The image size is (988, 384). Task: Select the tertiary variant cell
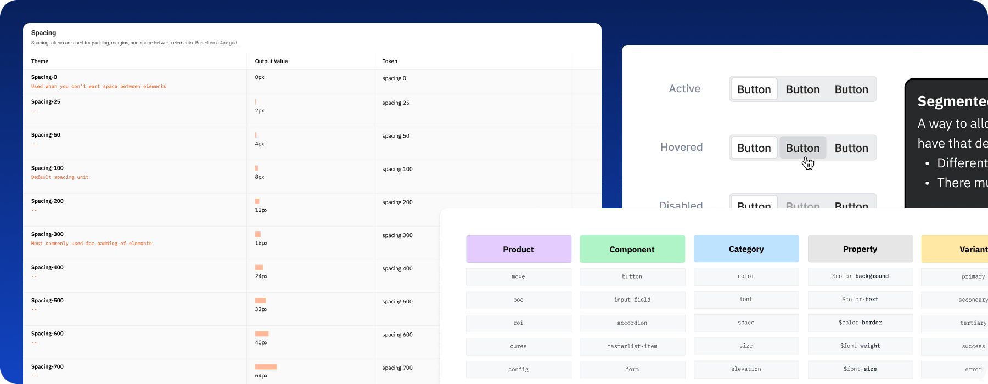pyautogui.click(x=955, y=323)
